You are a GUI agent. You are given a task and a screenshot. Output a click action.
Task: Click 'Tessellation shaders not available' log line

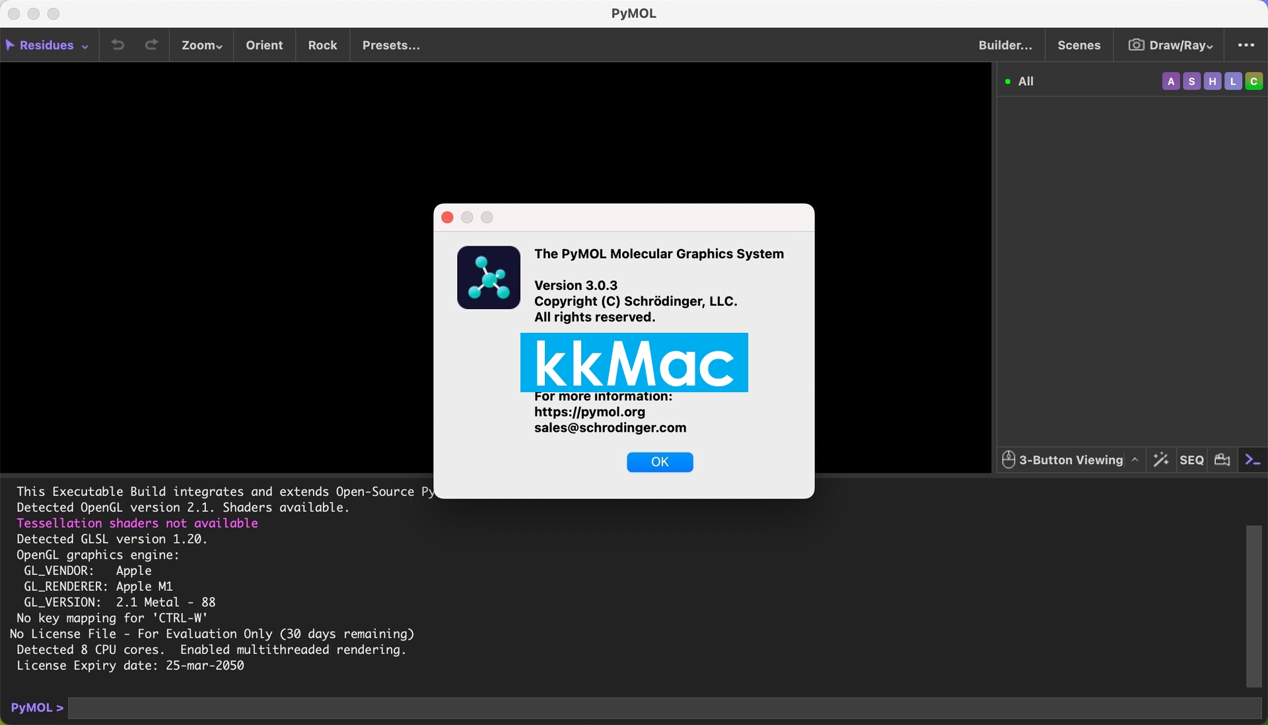coord(137,523)
